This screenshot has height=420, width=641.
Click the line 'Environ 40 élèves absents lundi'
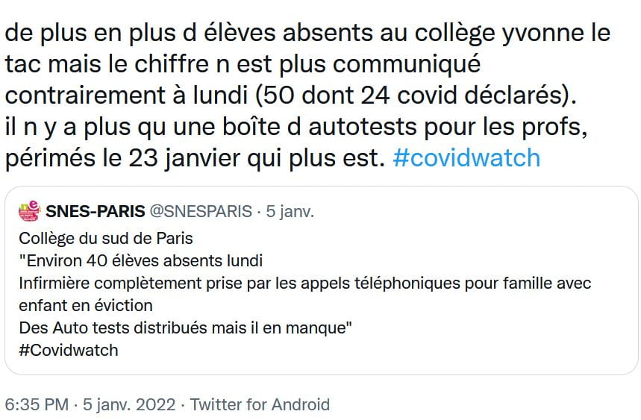point(140,260)
